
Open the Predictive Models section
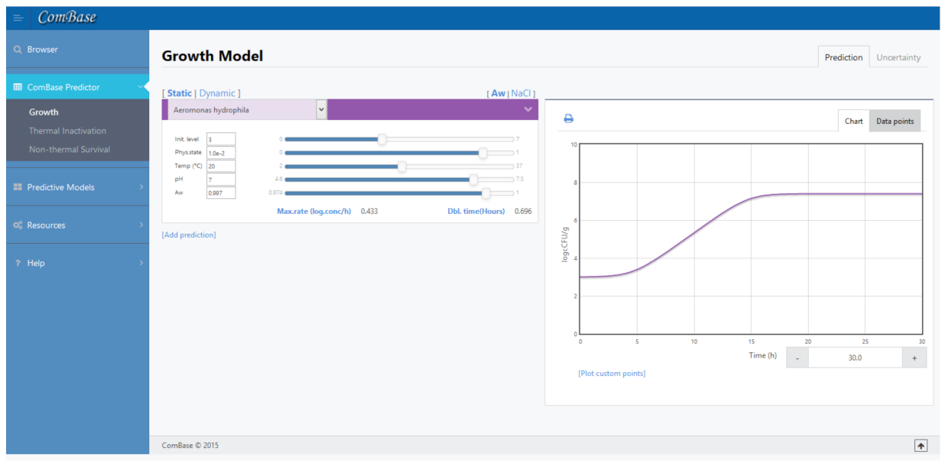tap(60, 187)
